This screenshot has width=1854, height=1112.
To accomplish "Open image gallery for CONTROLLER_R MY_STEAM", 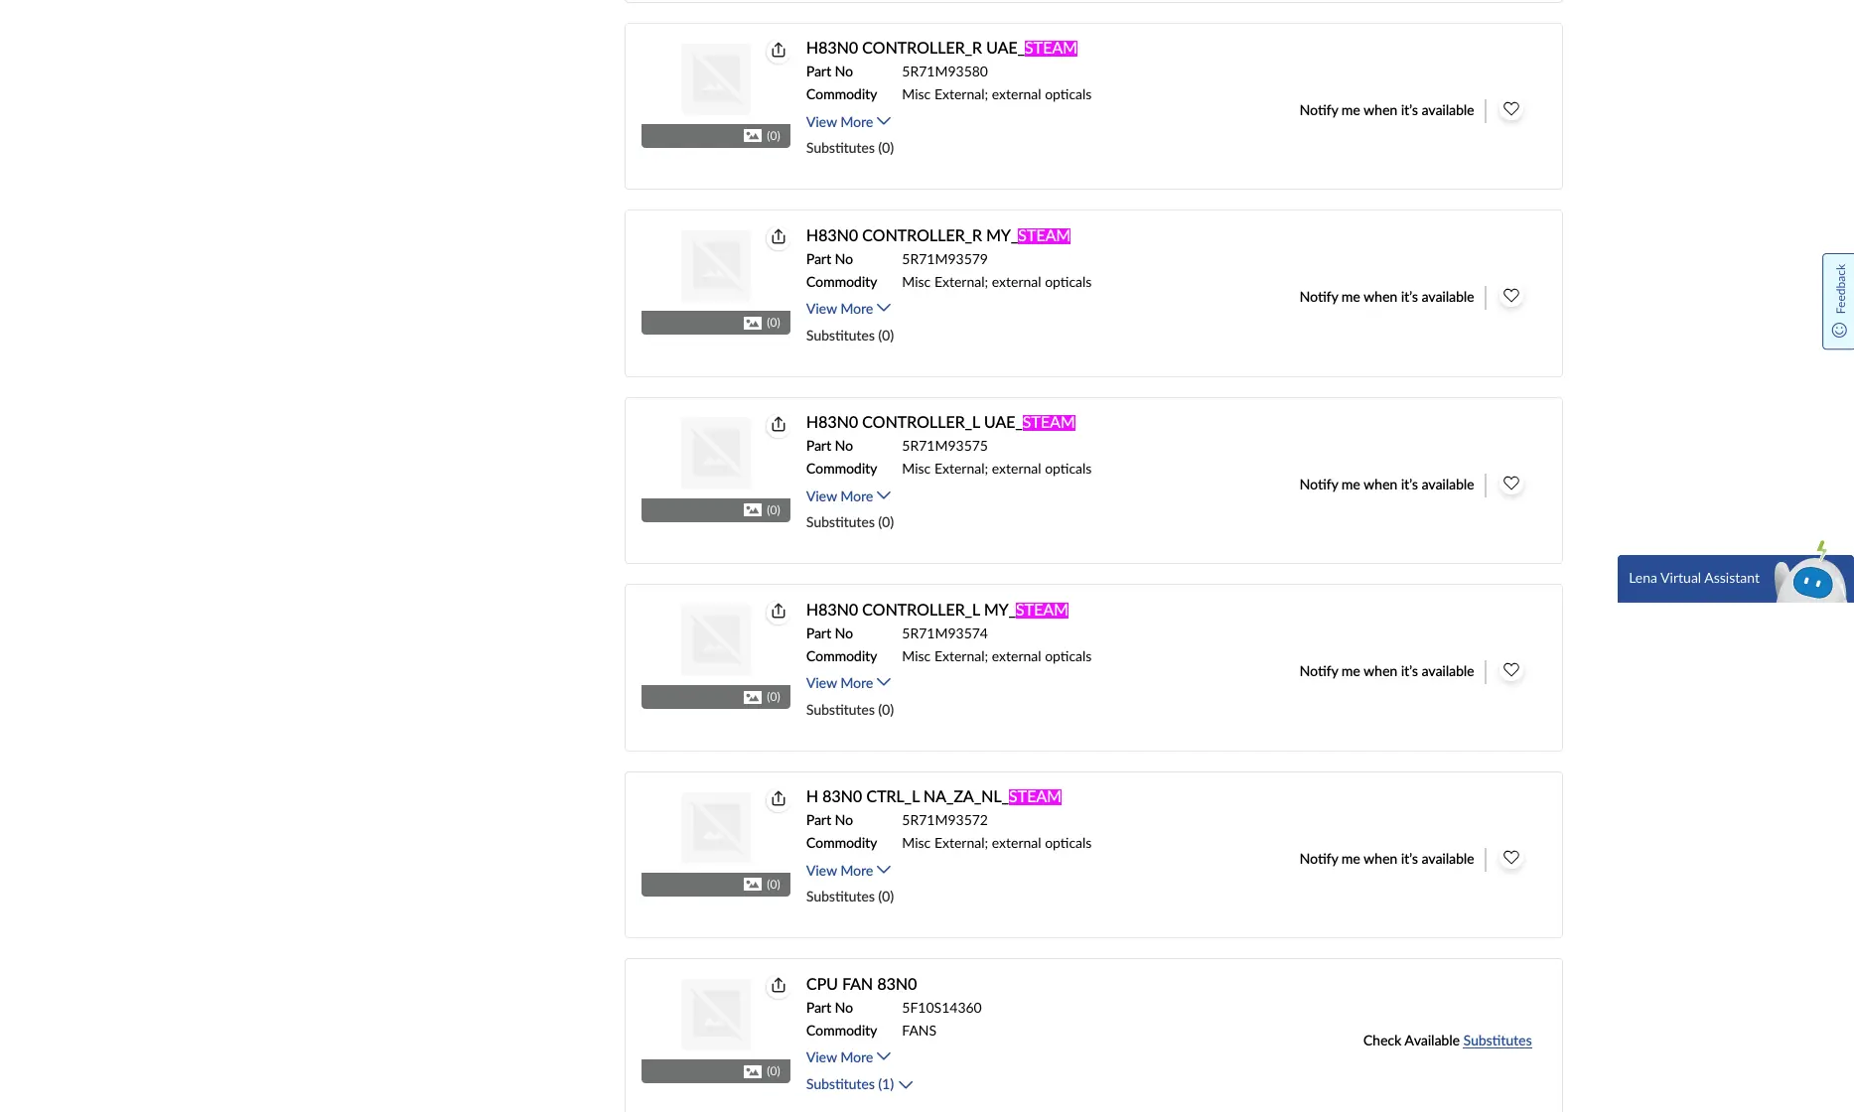I will (761, 323).
